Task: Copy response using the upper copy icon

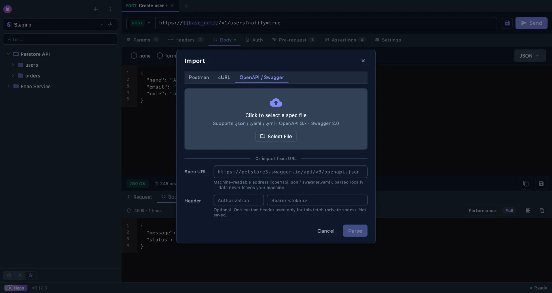Action: click(526, 184)
